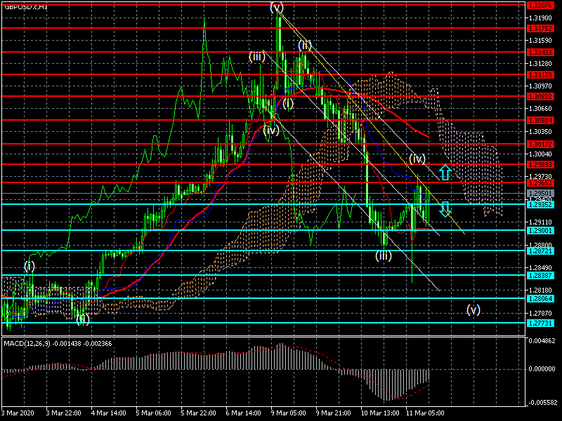Click wave (iii) label near the peak
This screenshot has width=562, height=421.
[x=256, y=56]
